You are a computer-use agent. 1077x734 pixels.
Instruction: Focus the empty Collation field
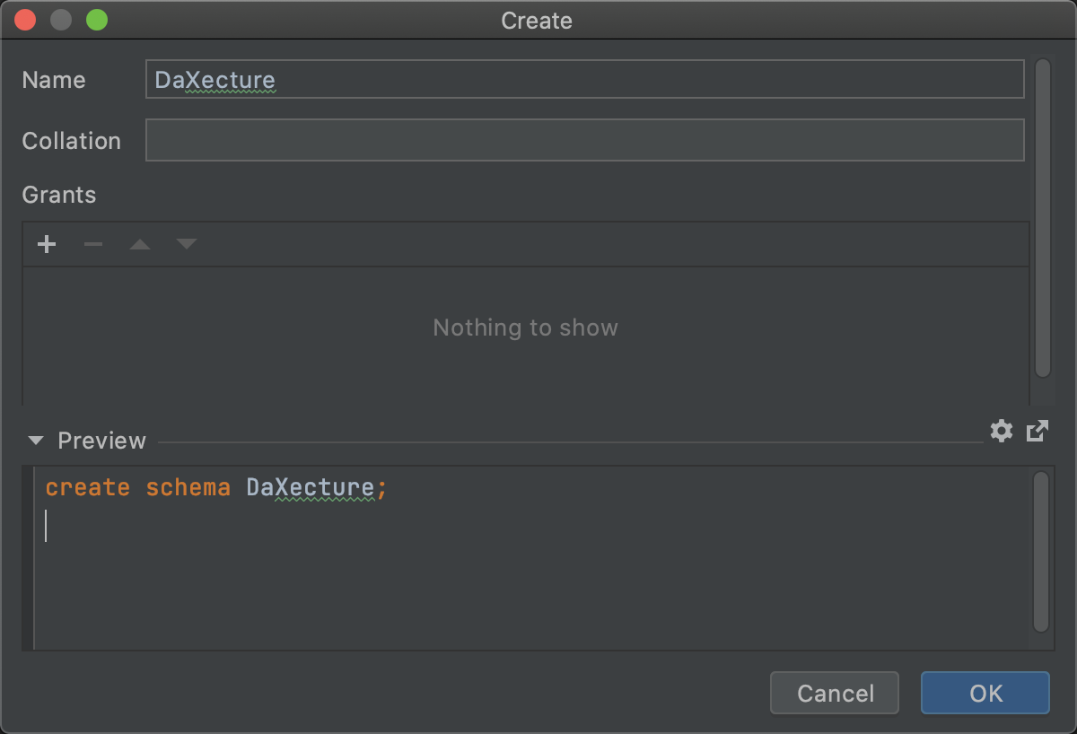click(x=584, y=140)
